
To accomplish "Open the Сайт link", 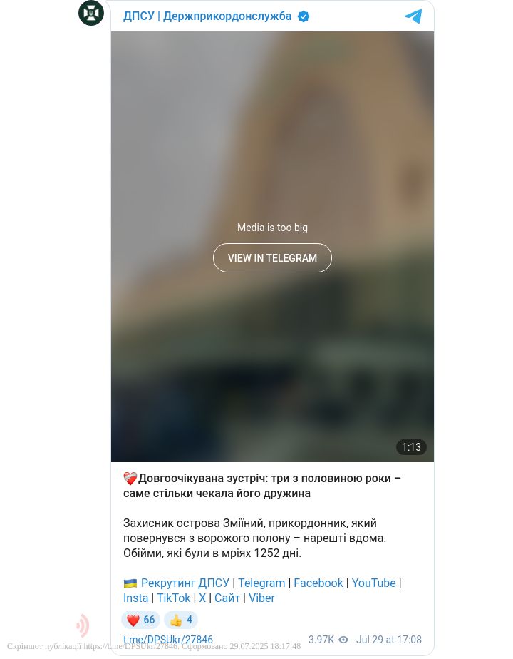I will coord(227,598).
